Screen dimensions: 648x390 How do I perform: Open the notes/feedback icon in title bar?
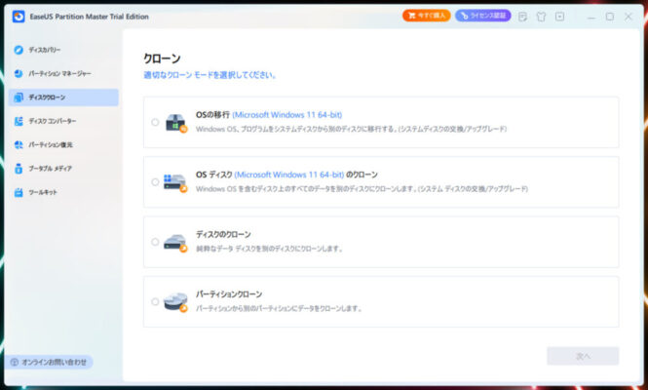click(x=522, y=17)
